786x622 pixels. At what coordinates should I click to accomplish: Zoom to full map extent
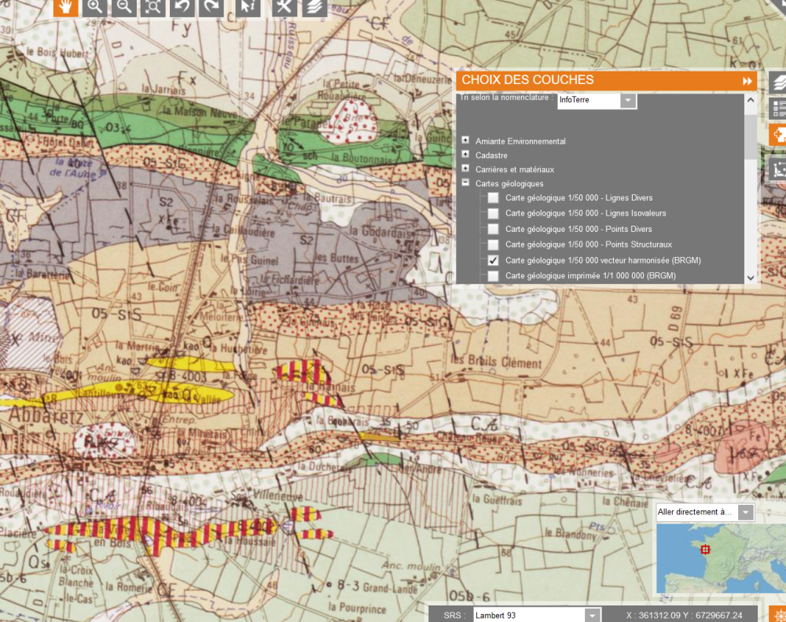click(x=153, y=7)
